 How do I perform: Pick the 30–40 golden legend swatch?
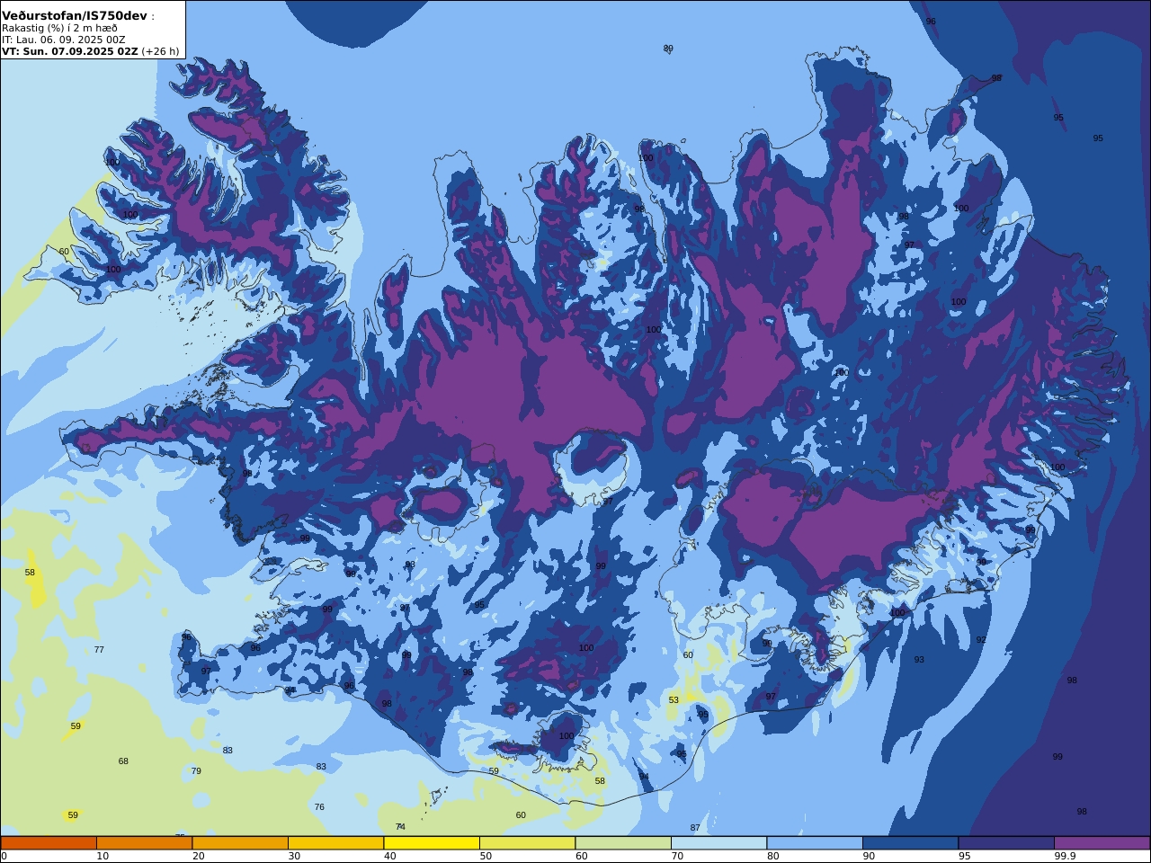tap(335, 843)
